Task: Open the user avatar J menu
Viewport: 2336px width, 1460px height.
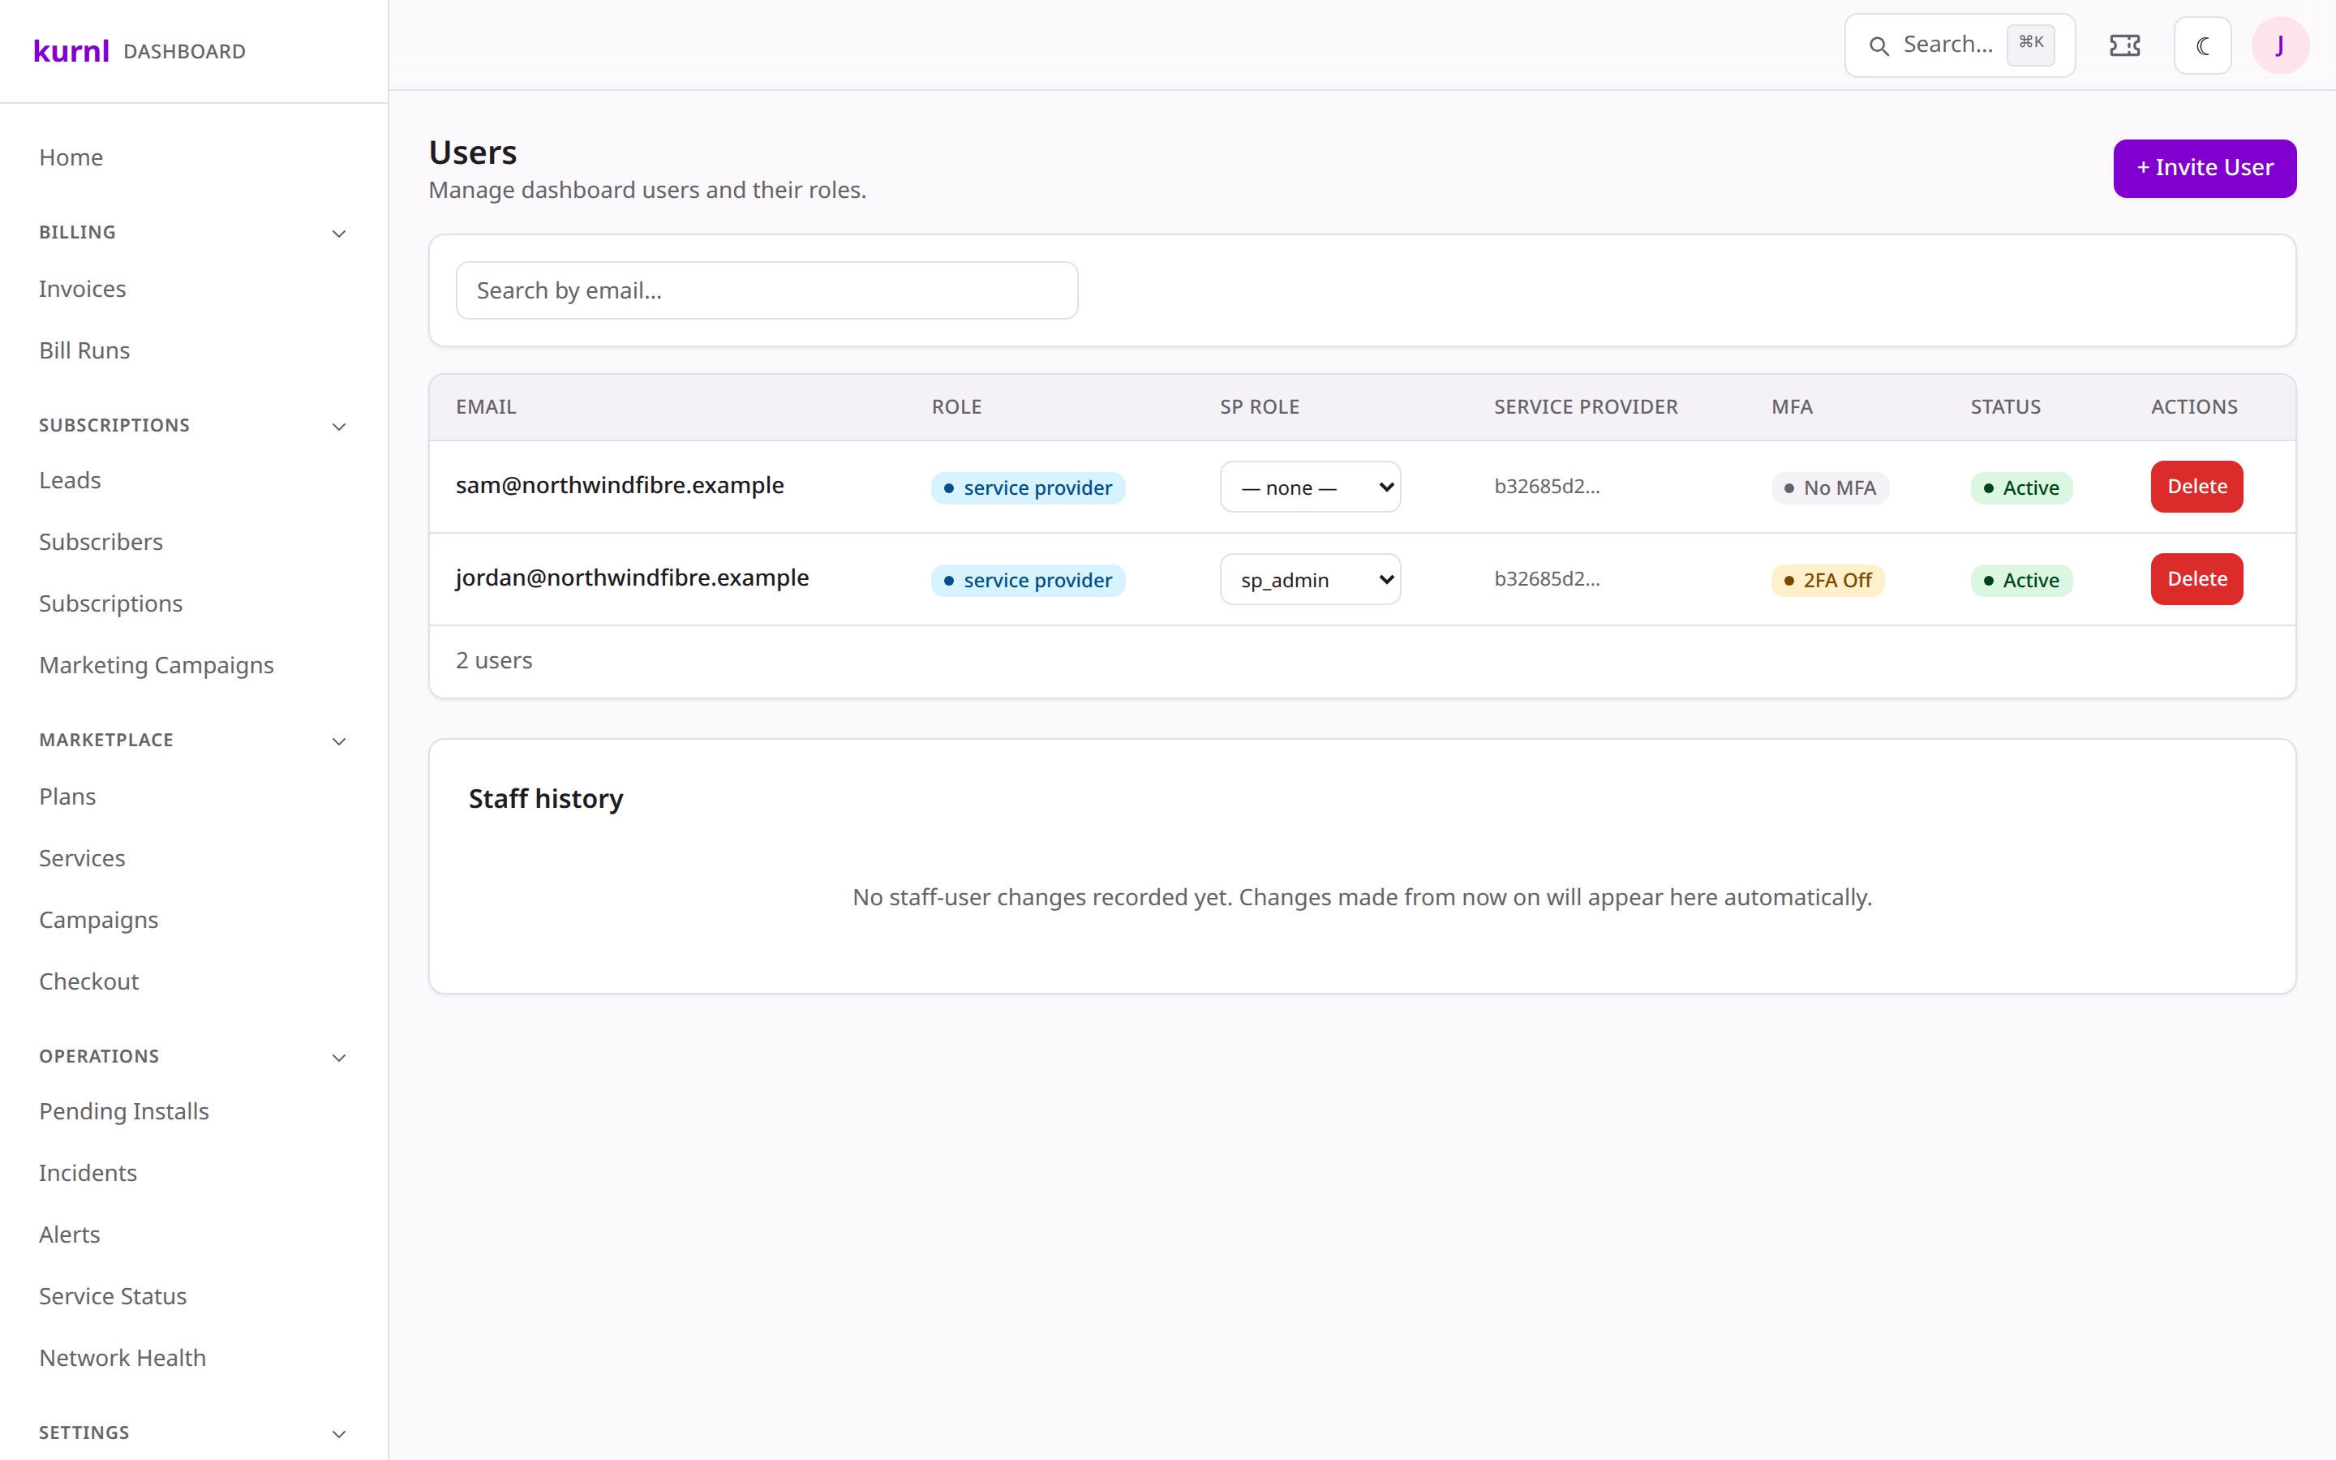Action: pyautogui.click(x=2280, y=45)
